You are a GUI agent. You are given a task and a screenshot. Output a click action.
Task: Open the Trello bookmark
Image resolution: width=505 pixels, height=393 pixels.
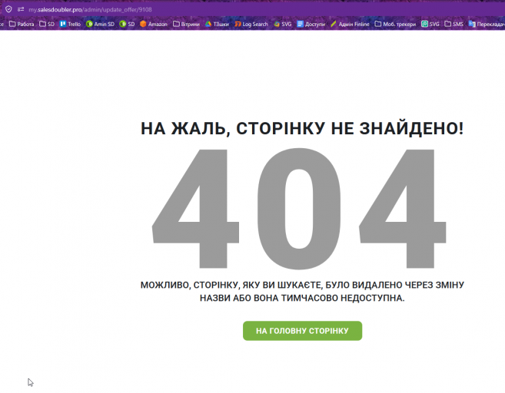[x=70, y=24]
